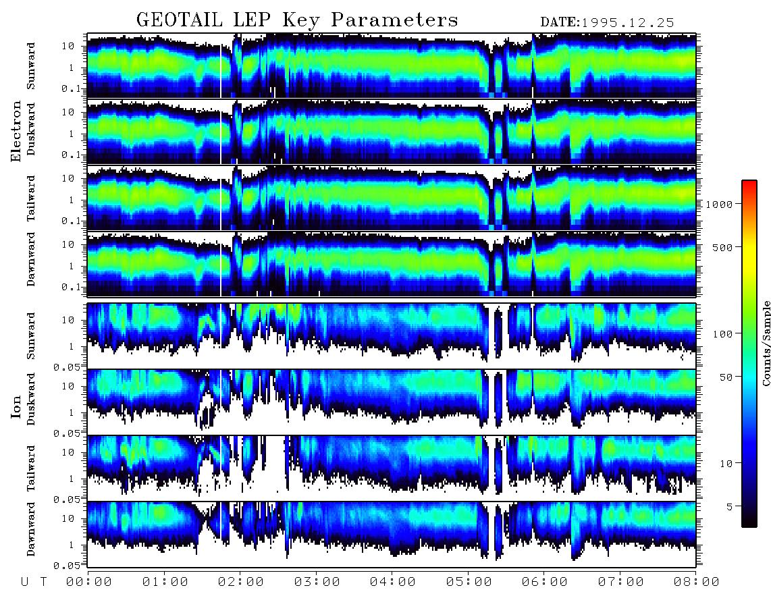Click the '10' energy tick of Electron Sunward
771x594 pixels.
click(x=68, y=46)
